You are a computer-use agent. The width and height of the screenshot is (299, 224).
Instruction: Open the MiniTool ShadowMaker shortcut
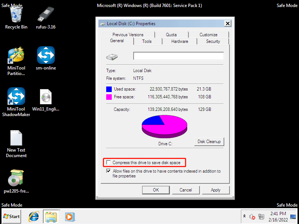coord(16,96)
